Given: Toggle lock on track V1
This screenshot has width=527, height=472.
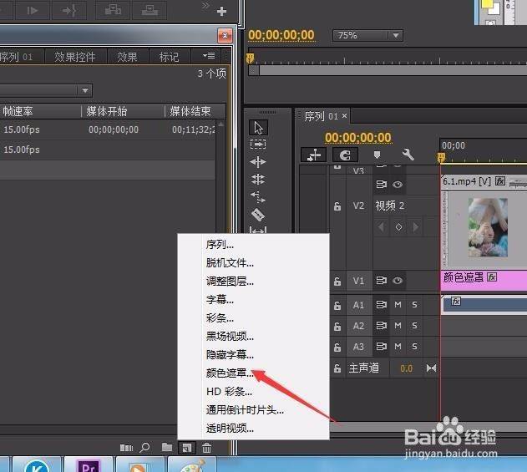Looking at the screenshot, I should tap(337, 281).
